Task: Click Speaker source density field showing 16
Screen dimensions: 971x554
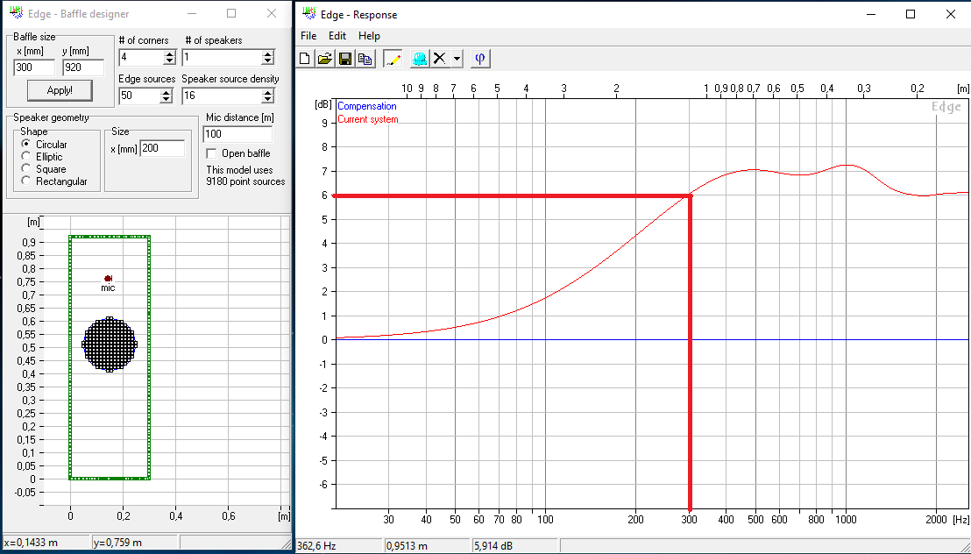Action: (x=222, y=96)
